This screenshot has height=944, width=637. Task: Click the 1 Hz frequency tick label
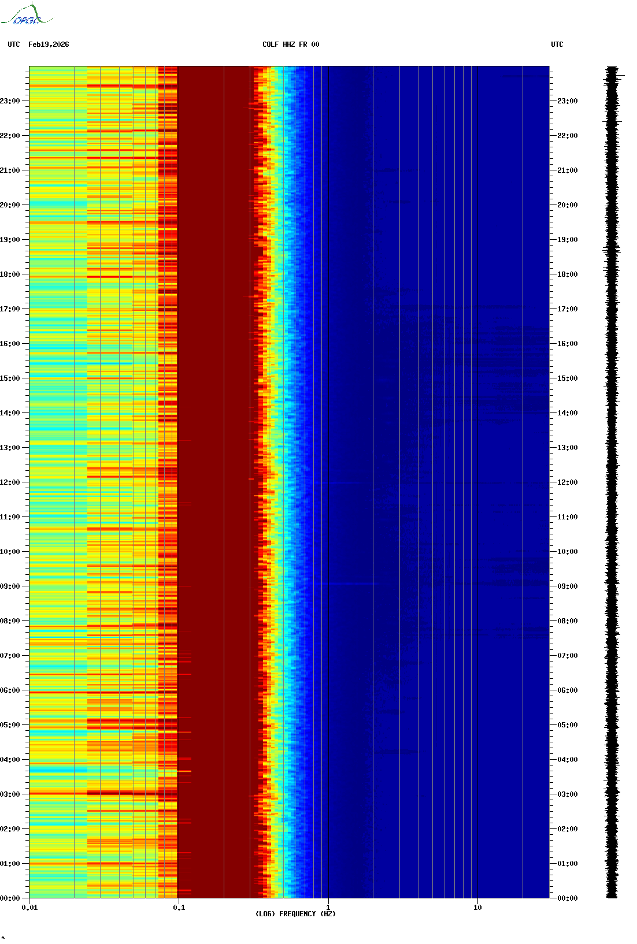[x=328, y=908]
